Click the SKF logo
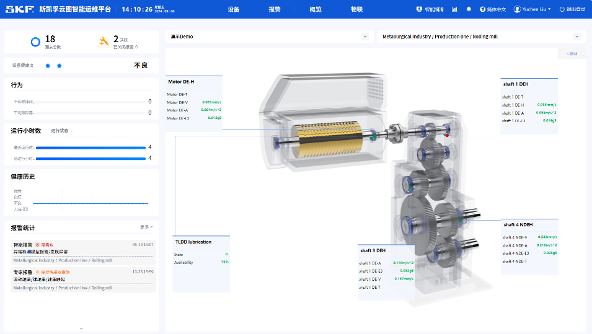 click(19, 9)
